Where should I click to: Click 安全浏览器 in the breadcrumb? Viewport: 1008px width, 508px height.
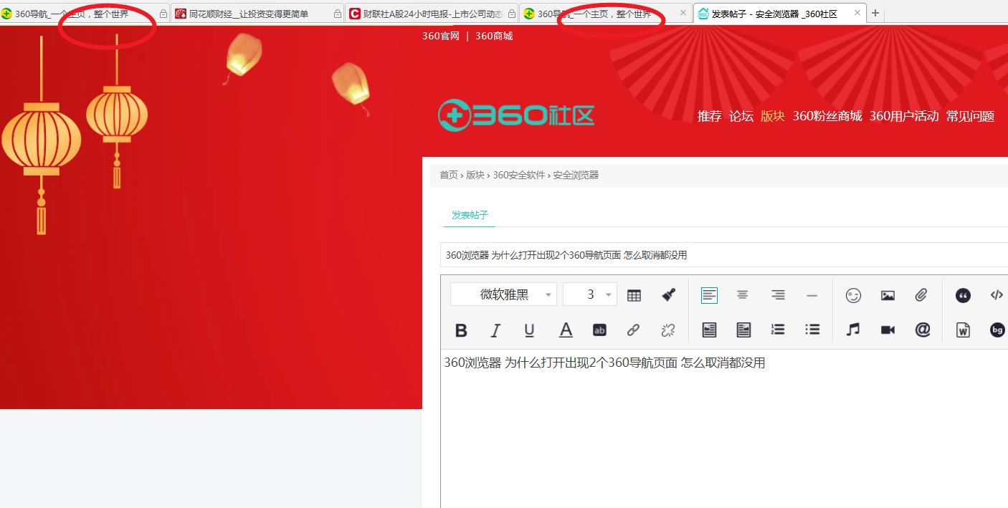pos(575,175)
